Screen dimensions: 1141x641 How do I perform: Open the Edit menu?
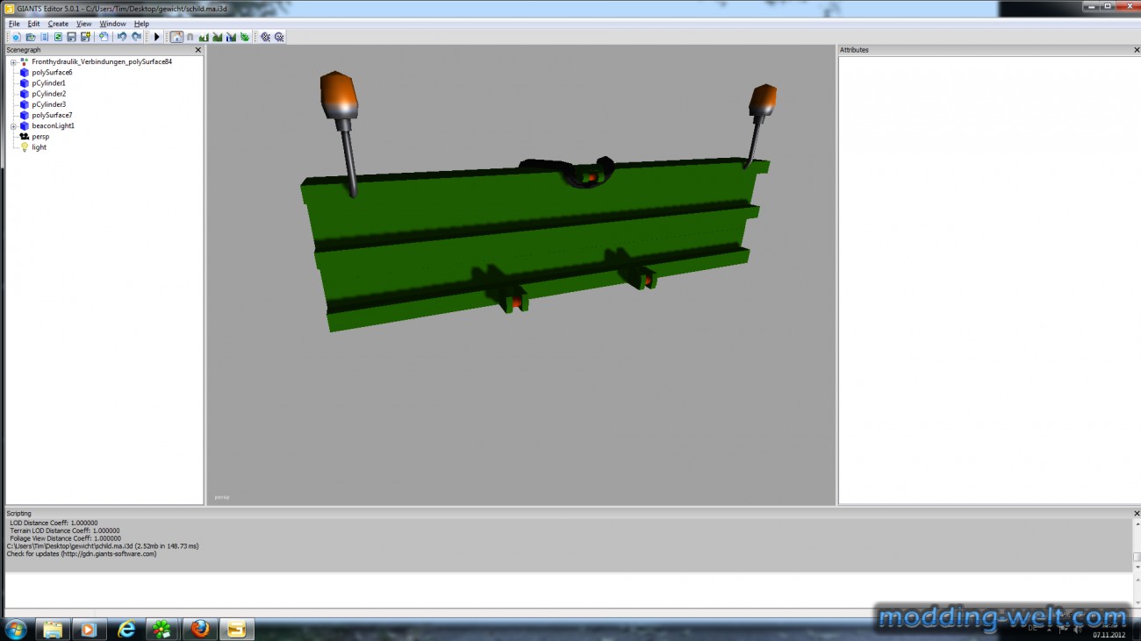[33, 24]
